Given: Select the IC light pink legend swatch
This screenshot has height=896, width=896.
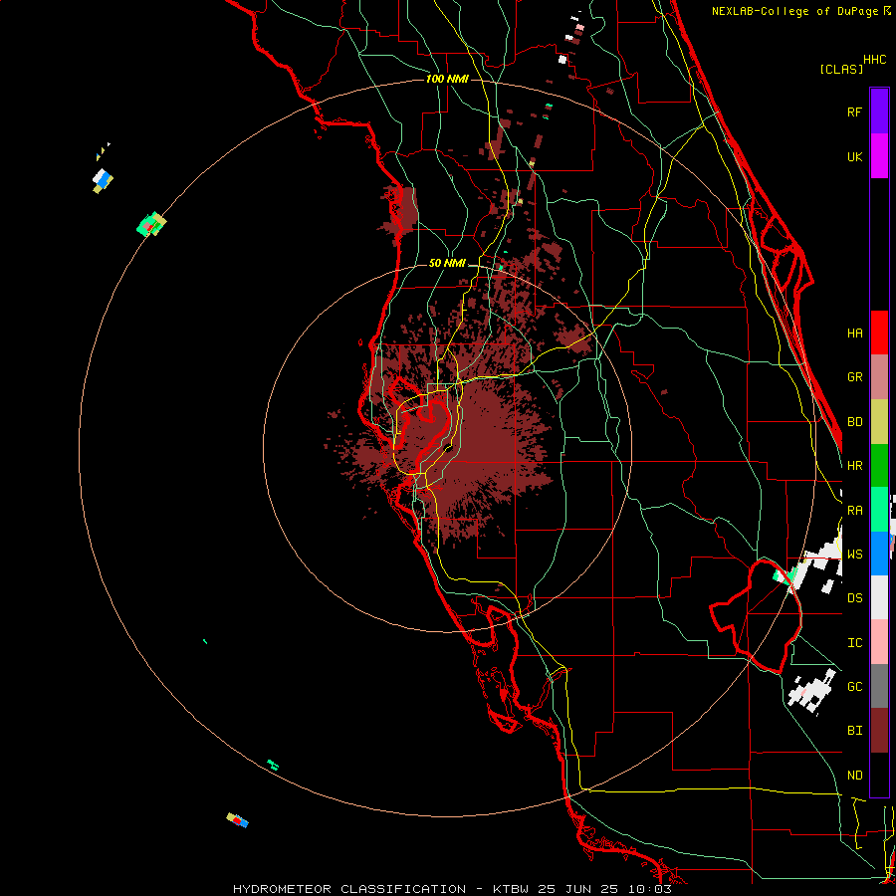Looking at the screenshot, I should click(x=879, y=642).
